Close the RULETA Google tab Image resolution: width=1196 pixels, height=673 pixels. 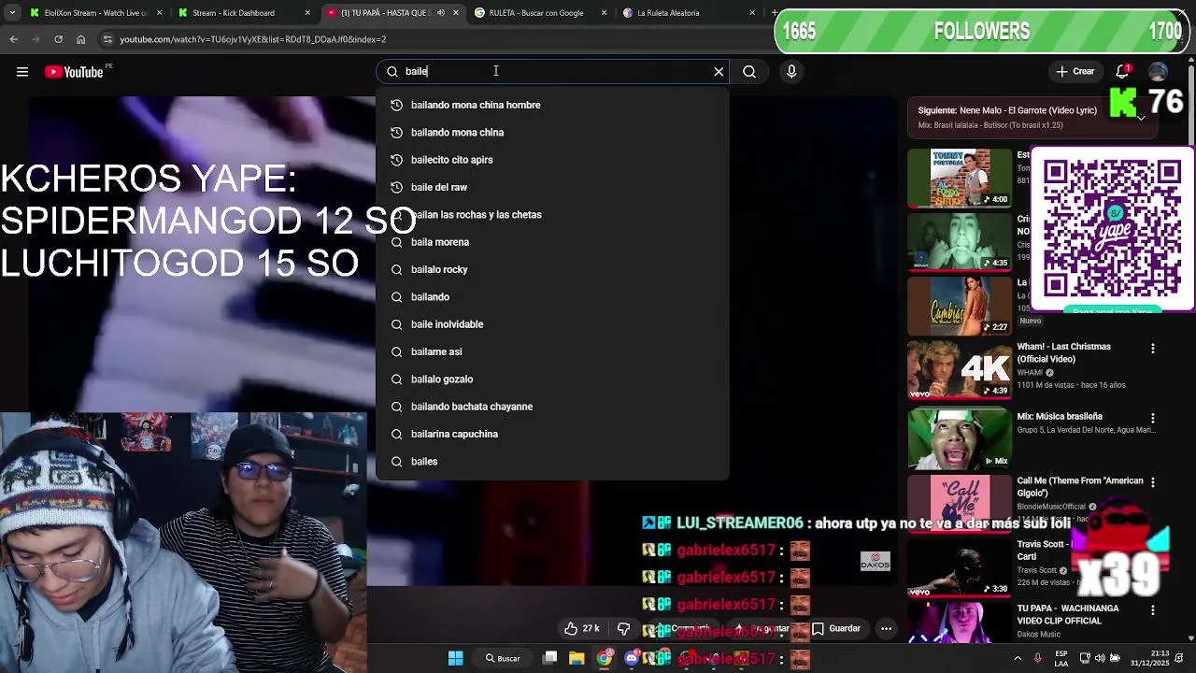tap(604, 13)
